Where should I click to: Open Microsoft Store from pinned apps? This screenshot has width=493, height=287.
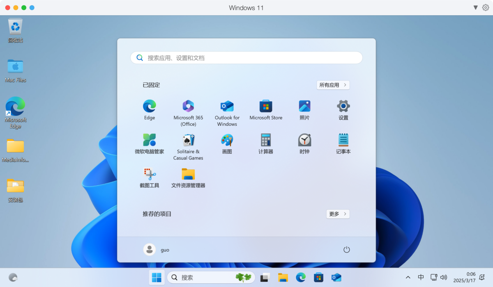(x=266, y=110)
